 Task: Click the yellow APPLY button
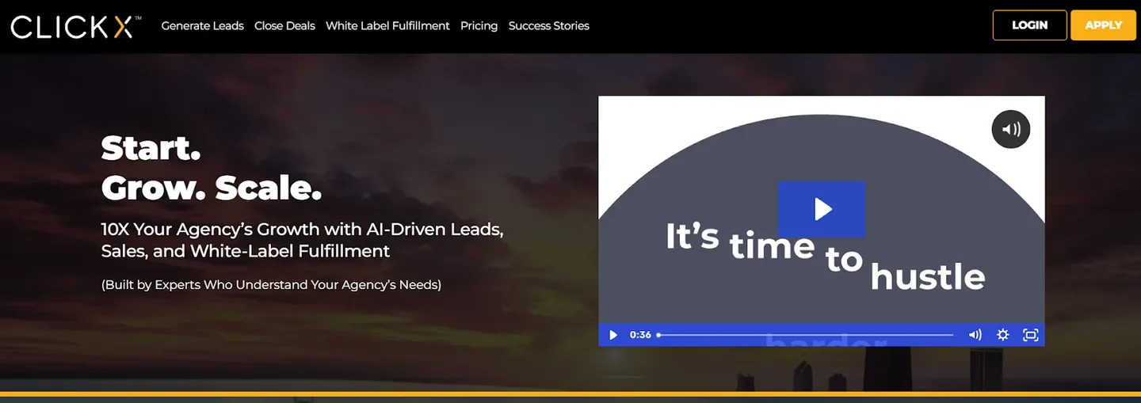[1104, 25]
